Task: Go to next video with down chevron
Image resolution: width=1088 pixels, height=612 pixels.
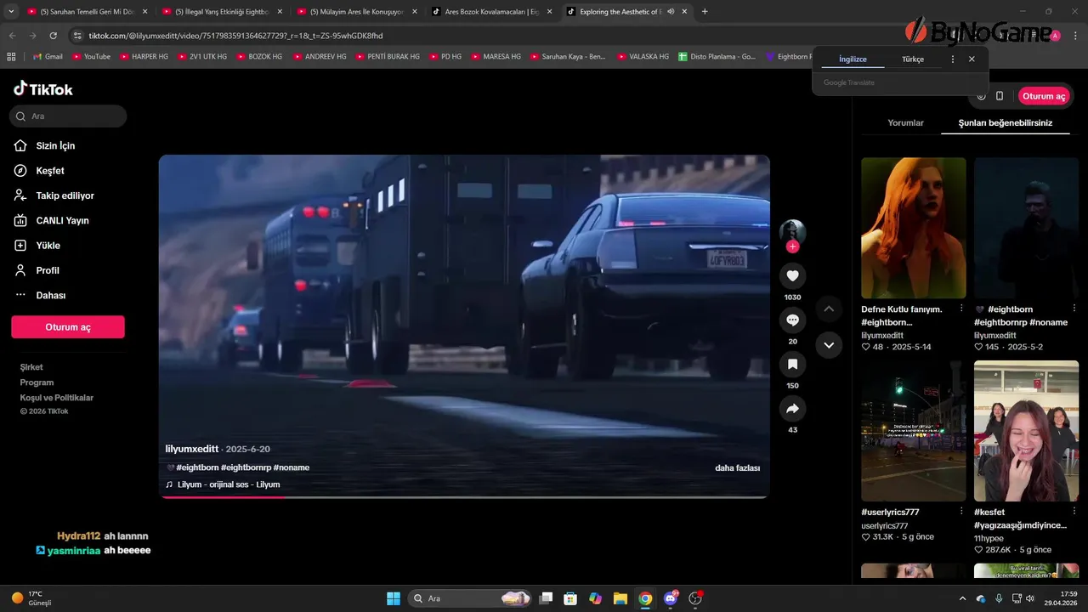Action: (829, 345)
